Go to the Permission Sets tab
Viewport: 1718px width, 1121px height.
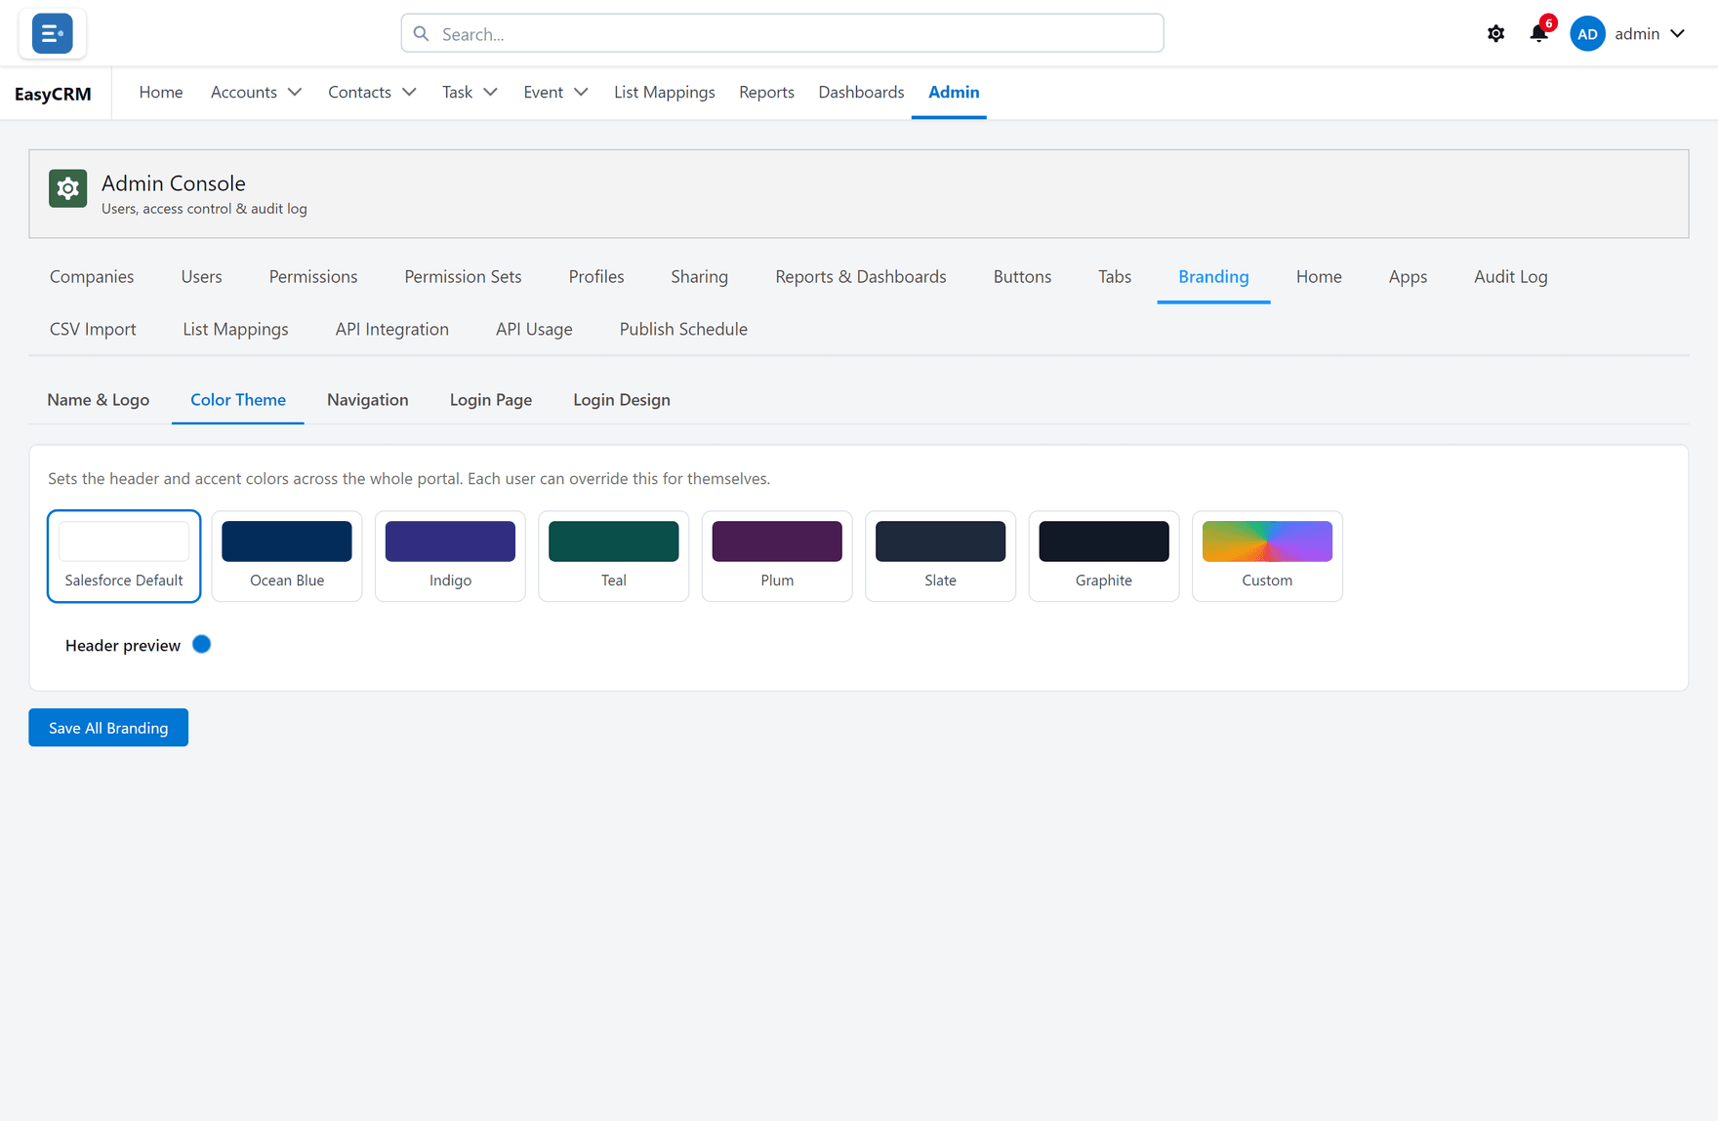[x=463, y=277]
